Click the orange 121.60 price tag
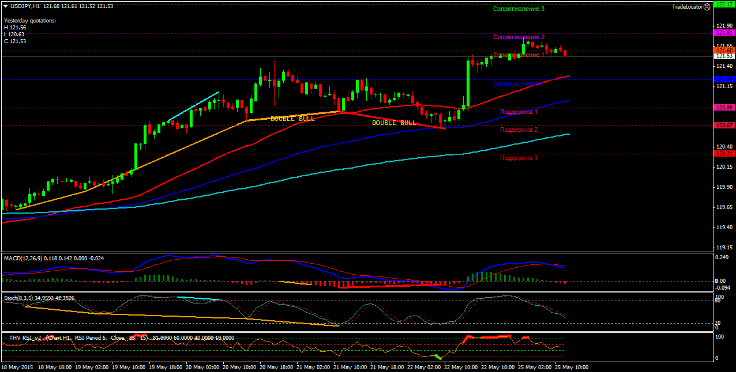 [723, 51]
